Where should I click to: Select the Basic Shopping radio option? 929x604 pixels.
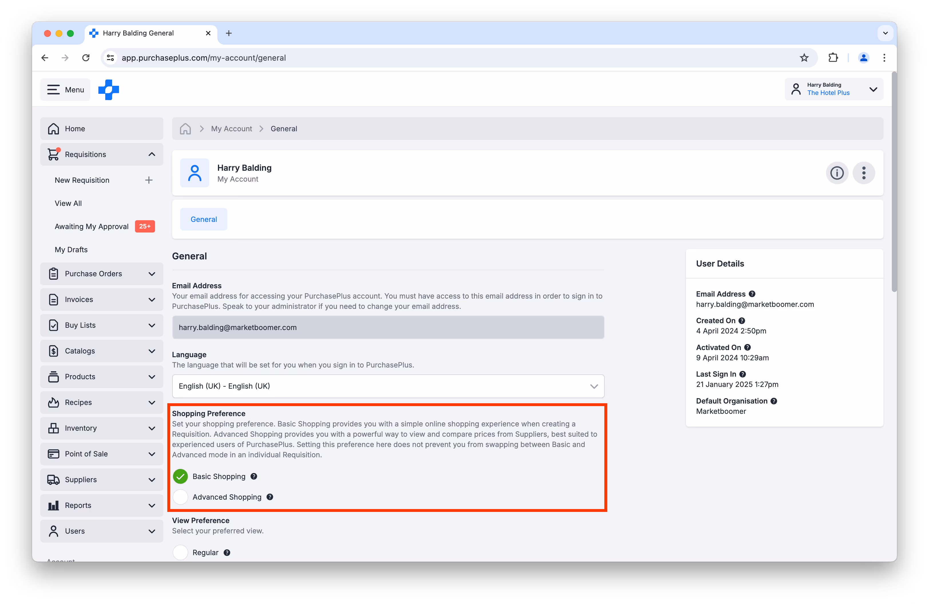180,476
